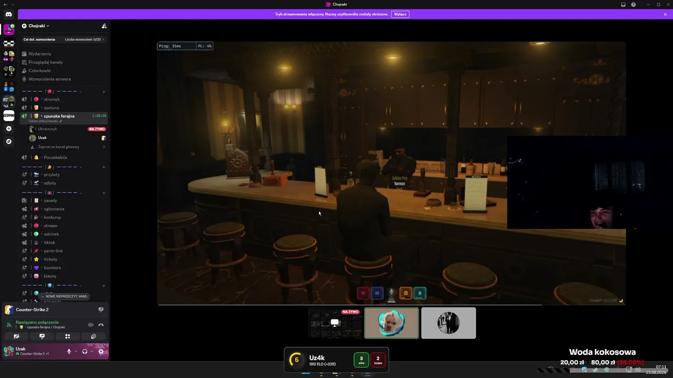Toggle noise suppression waveform icon

[90, 324]
